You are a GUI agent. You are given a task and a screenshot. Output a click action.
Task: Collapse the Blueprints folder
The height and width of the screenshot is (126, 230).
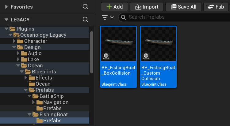22,72
